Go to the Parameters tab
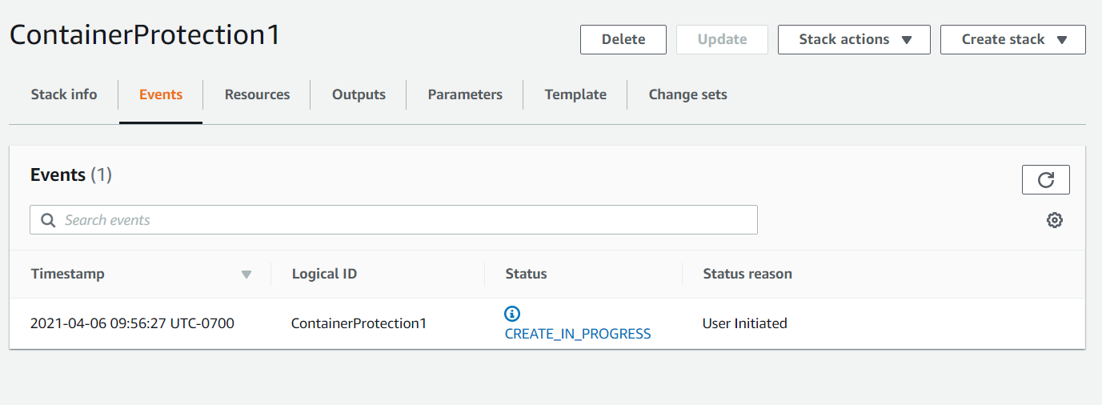The width and height of the screenshot is (1102, 405). pos(465,94)
